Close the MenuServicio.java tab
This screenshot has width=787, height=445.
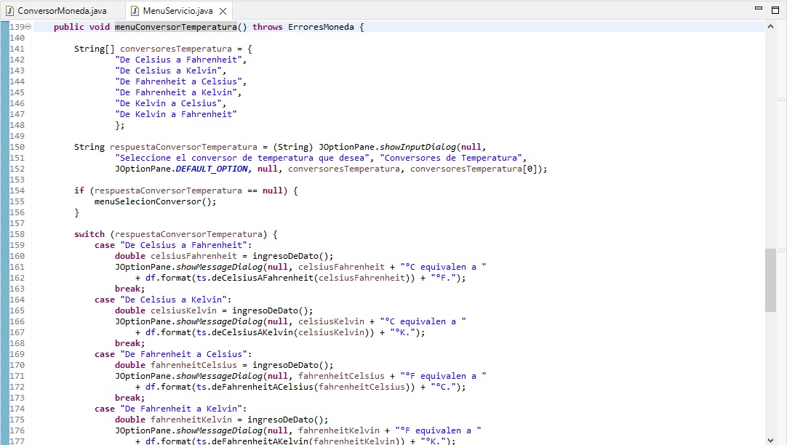pyautogui.click(x=223, y=11)
